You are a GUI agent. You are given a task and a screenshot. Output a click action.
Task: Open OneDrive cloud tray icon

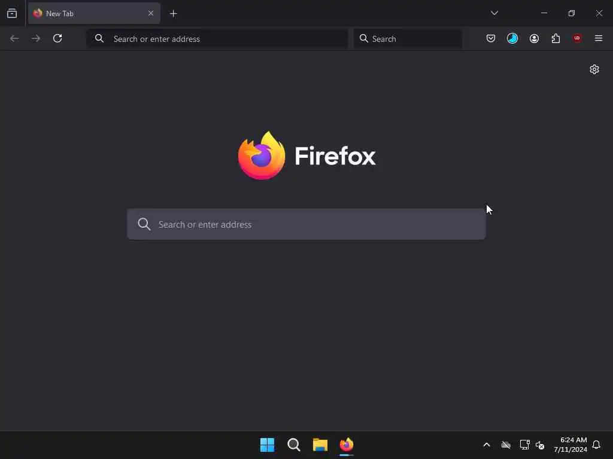pyautogui.click(x=506, y=445)
